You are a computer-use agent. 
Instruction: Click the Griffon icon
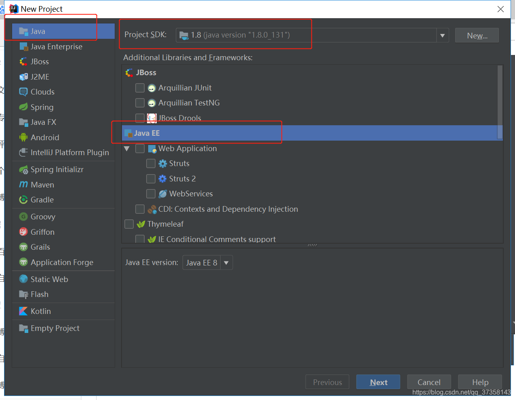(23, 232)
